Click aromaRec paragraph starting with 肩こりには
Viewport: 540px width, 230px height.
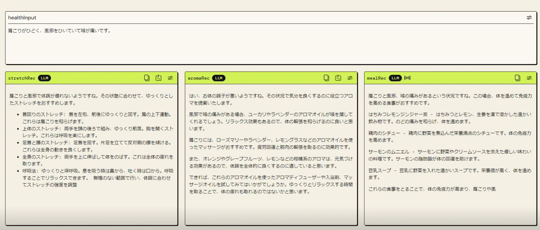click(271, 144)
